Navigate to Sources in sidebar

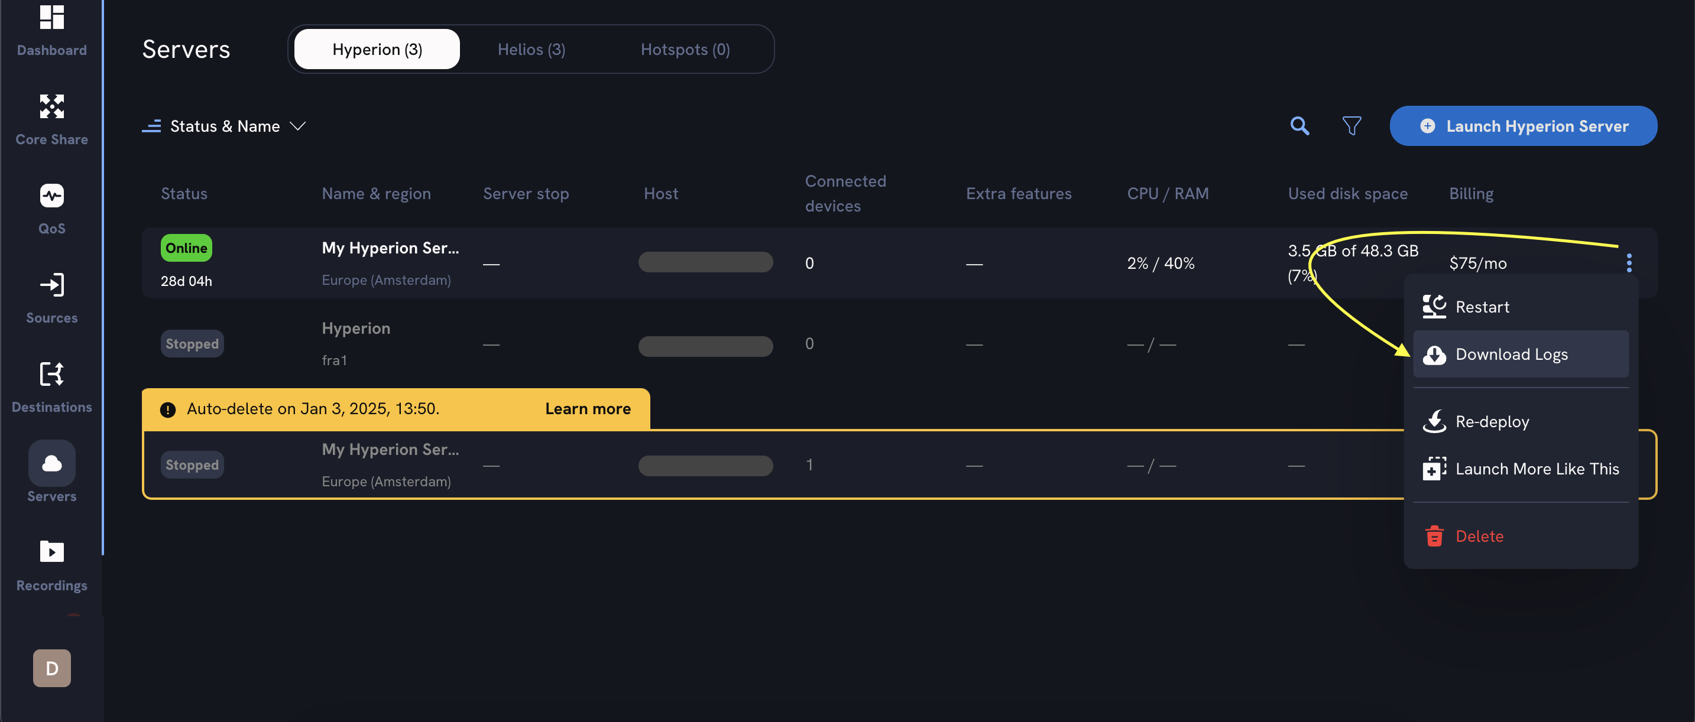(51, 285)
